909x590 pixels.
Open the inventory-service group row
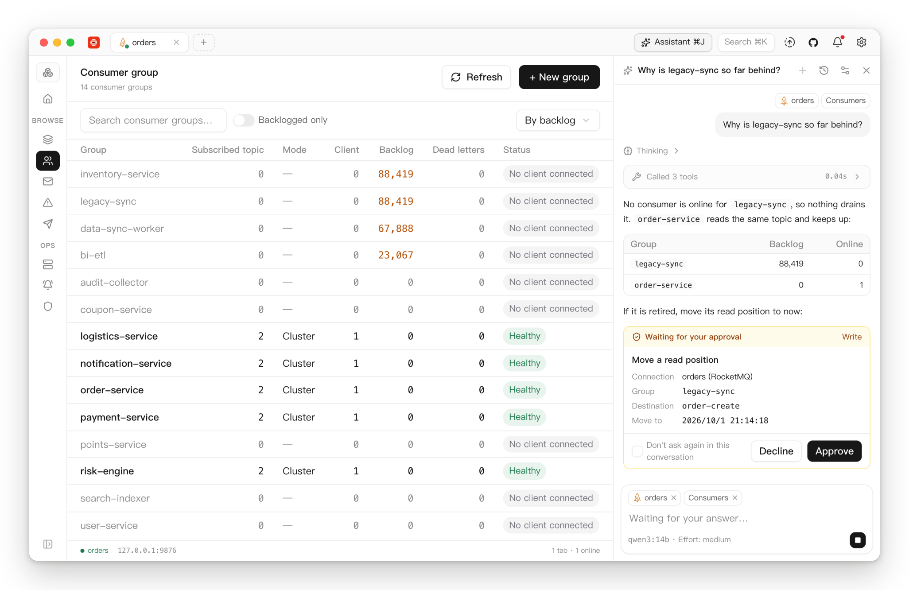coord(340,175)
